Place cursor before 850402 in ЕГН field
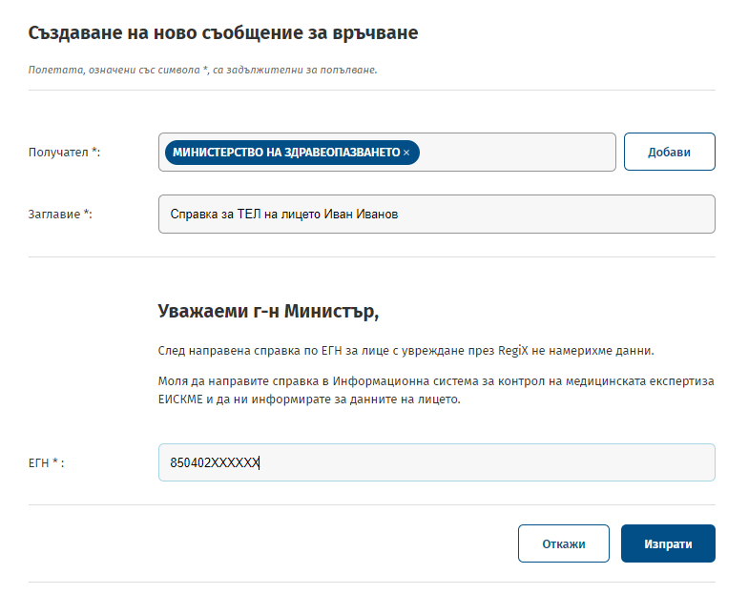Screen dimensions: 748x594 (170, 462)
